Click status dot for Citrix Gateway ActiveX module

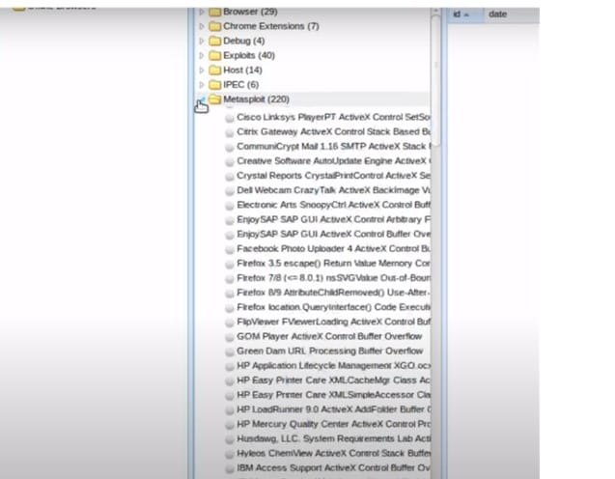(x=230, y=132)
